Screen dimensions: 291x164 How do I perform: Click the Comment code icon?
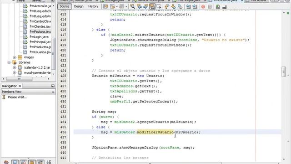coord(218,7)
